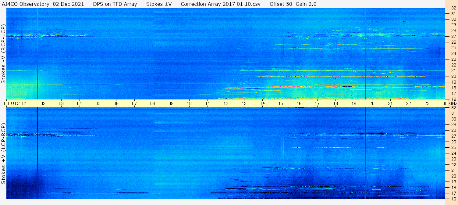This screenshot has height=205, width=458.
Task: Click the "Stokes +V (LCP-RCP)" axis label
Action: pyautogui.click(x=3, y=154)
